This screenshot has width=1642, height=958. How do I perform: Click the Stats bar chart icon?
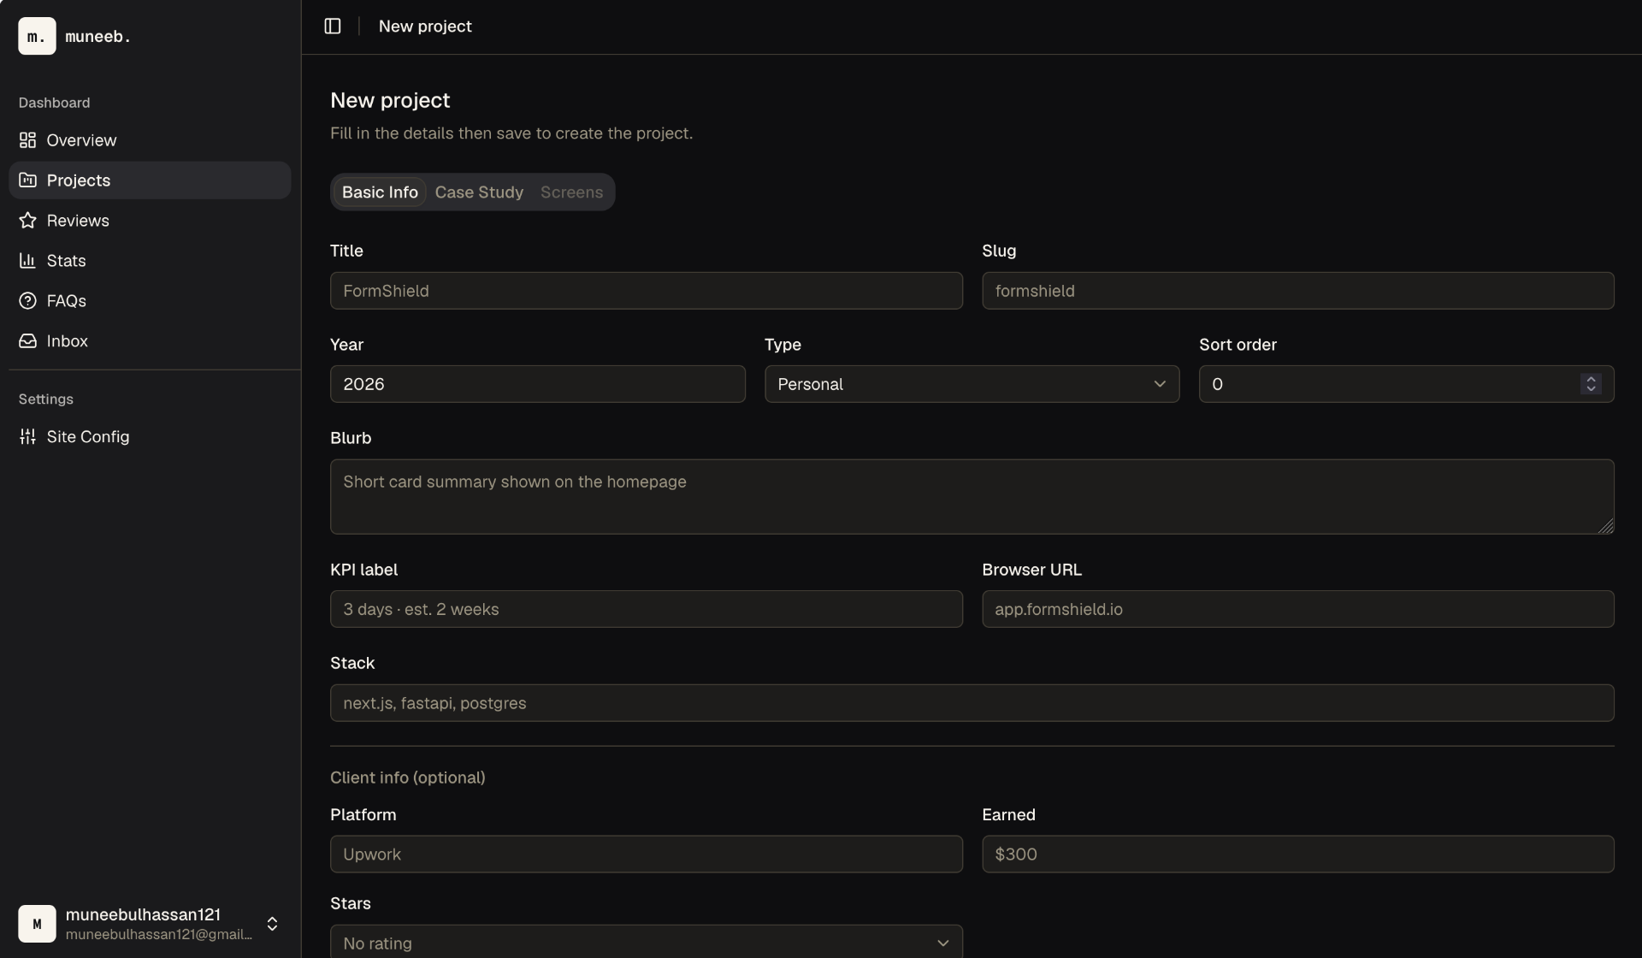click(x=27, y=261)
